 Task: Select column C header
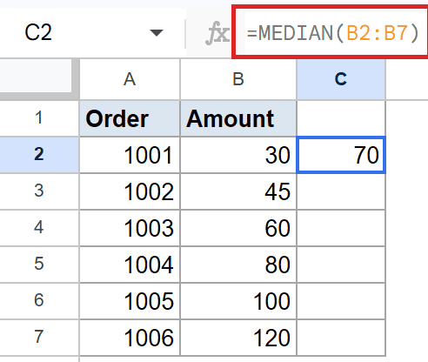click(x=341, y=79)
